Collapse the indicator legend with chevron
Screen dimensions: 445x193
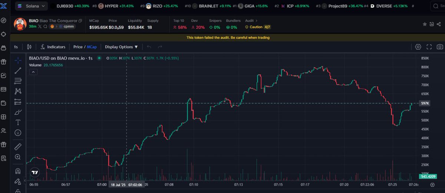(x=33, y=72)
